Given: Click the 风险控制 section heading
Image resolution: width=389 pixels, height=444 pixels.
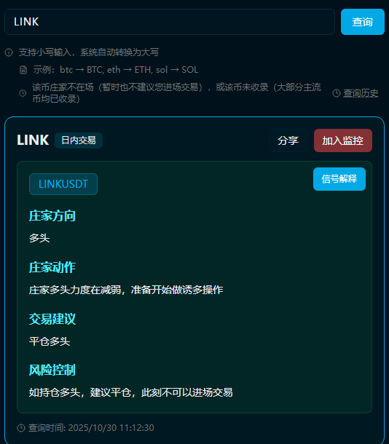Looking at the screenshot, I should coord(52,370).
